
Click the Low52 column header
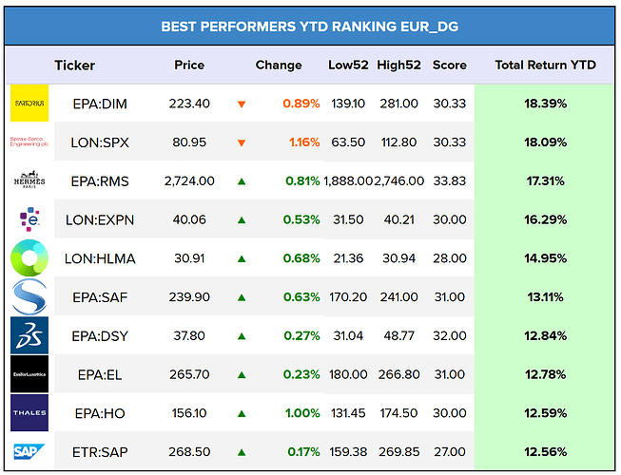coord(348,65)
